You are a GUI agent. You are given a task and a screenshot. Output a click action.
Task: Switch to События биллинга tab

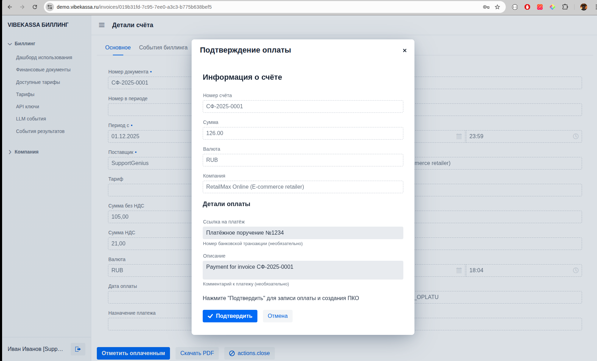163,48
